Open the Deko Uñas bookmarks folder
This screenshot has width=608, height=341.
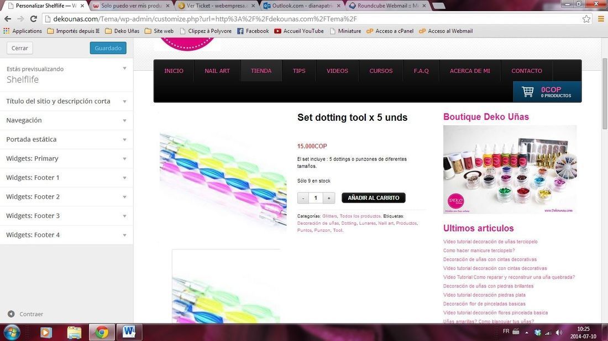(122, 31)
